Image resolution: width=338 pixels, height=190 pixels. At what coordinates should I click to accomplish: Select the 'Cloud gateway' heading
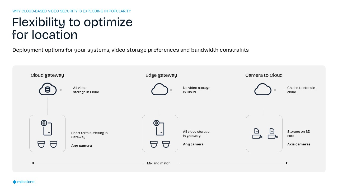coord(47,75)
